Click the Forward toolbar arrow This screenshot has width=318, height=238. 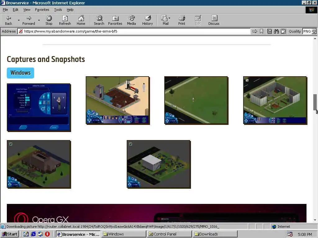click(29, 20)
